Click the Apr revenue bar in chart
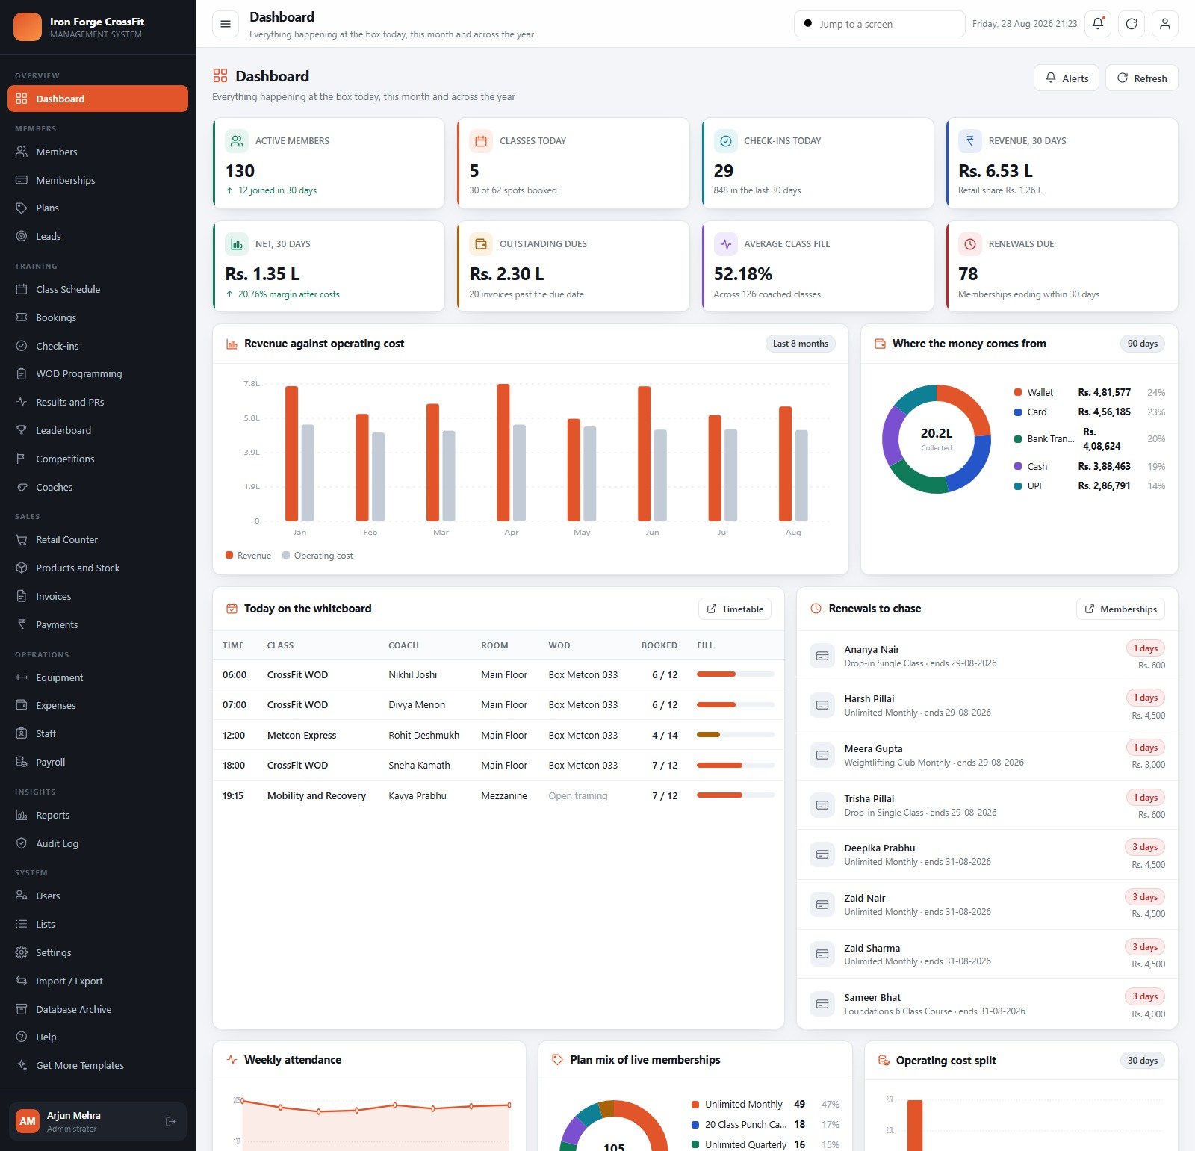The image size is (1195, 1151). point(503,453)
